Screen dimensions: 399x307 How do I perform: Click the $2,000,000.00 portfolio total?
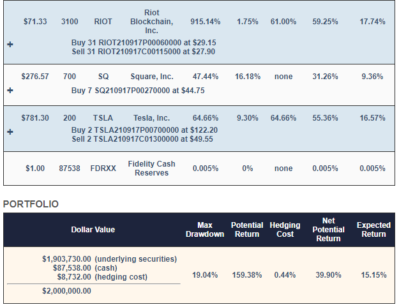click(67, 291)
